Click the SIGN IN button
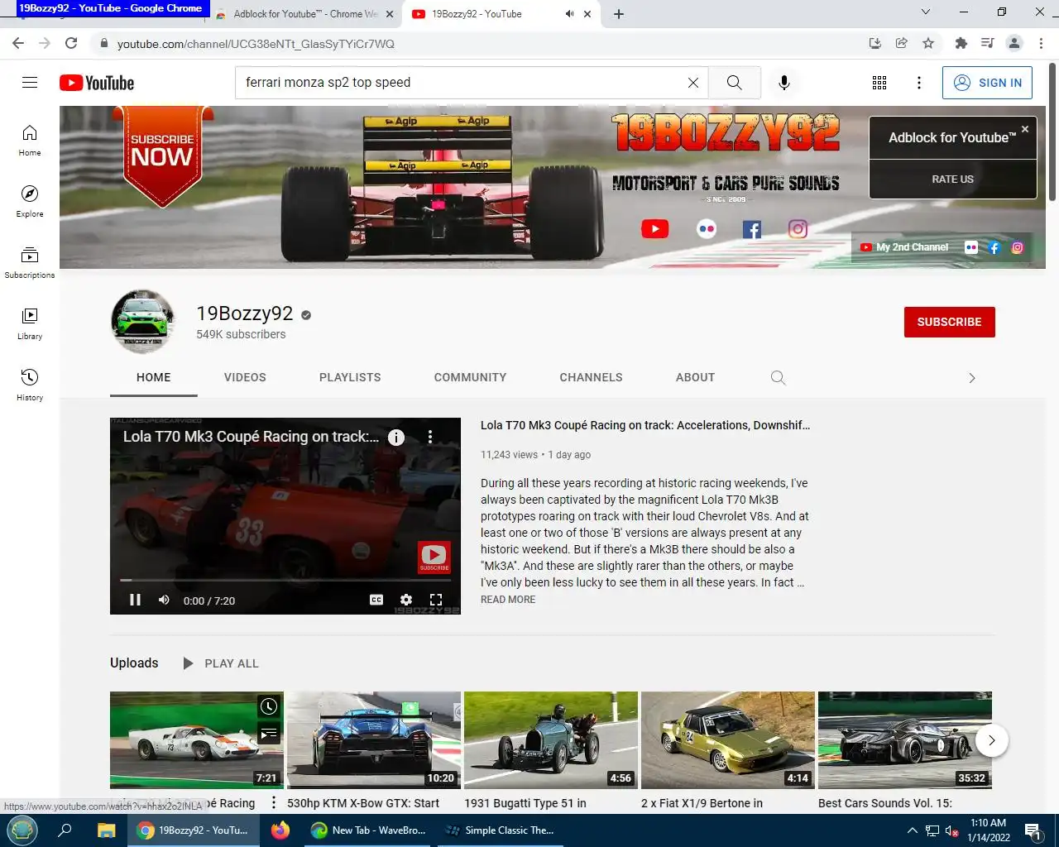Image resolution: width=1059 pixels, height=847 pixels. 987,83
